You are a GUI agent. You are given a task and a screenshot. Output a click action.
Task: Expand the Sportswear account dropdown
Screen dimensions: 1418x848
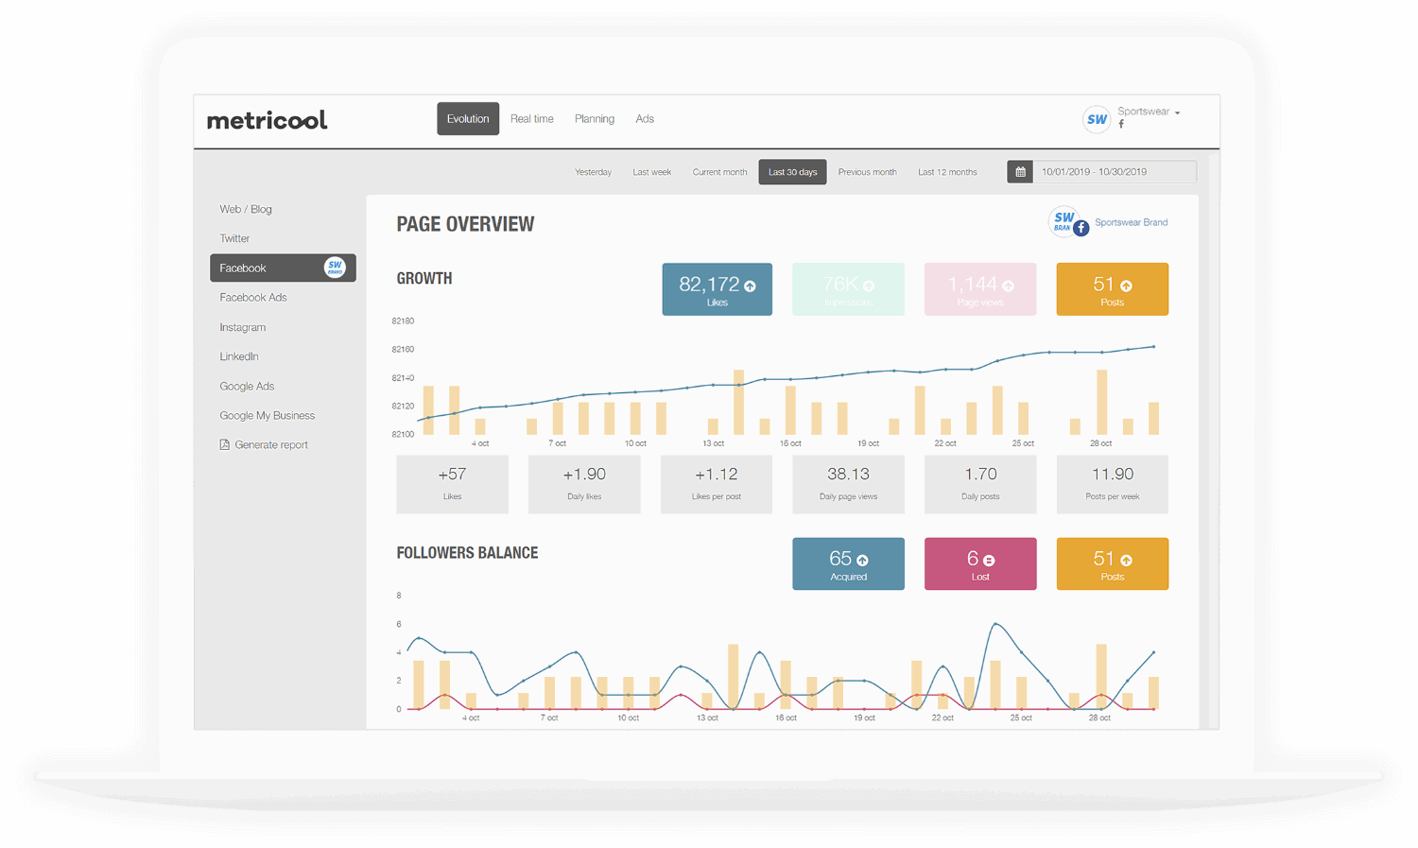(x=1149, y=112)
